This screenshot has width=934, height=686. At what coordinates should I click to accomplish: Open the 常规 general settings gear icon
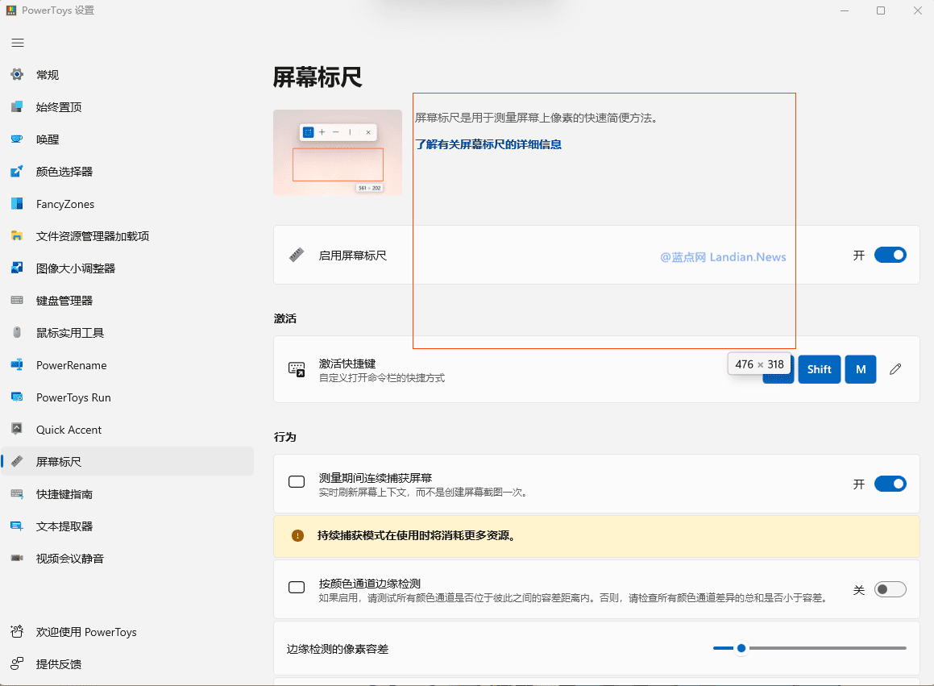(17, 75)
